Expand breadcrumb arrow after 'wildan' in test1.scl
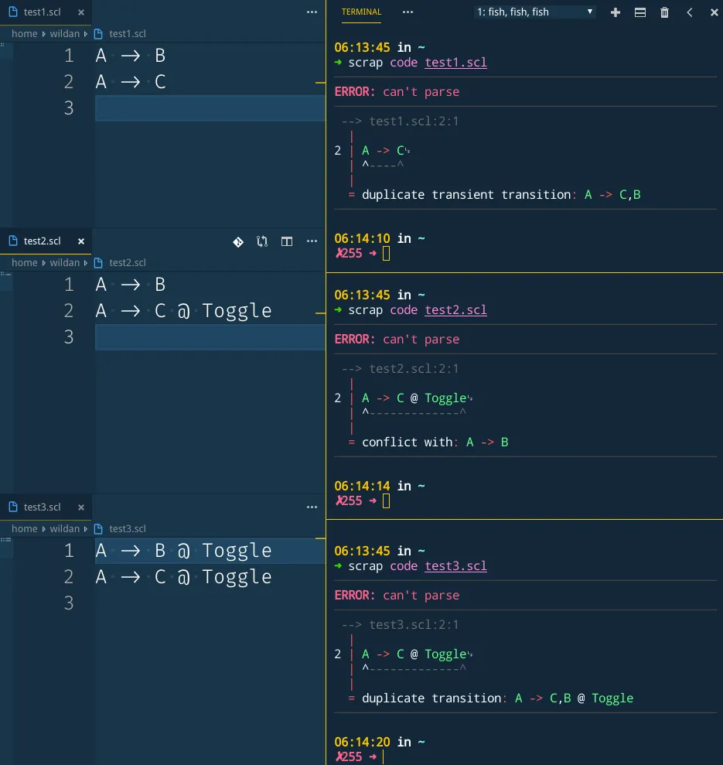The image size is (723, 765). coord(85,34)
